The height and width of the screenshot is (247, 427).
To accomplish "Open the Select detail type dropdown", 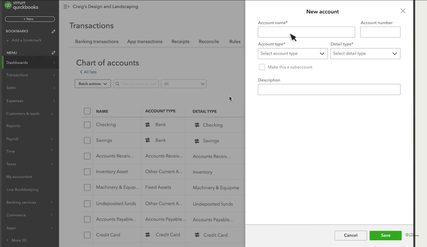I will (x=365, y=54).
